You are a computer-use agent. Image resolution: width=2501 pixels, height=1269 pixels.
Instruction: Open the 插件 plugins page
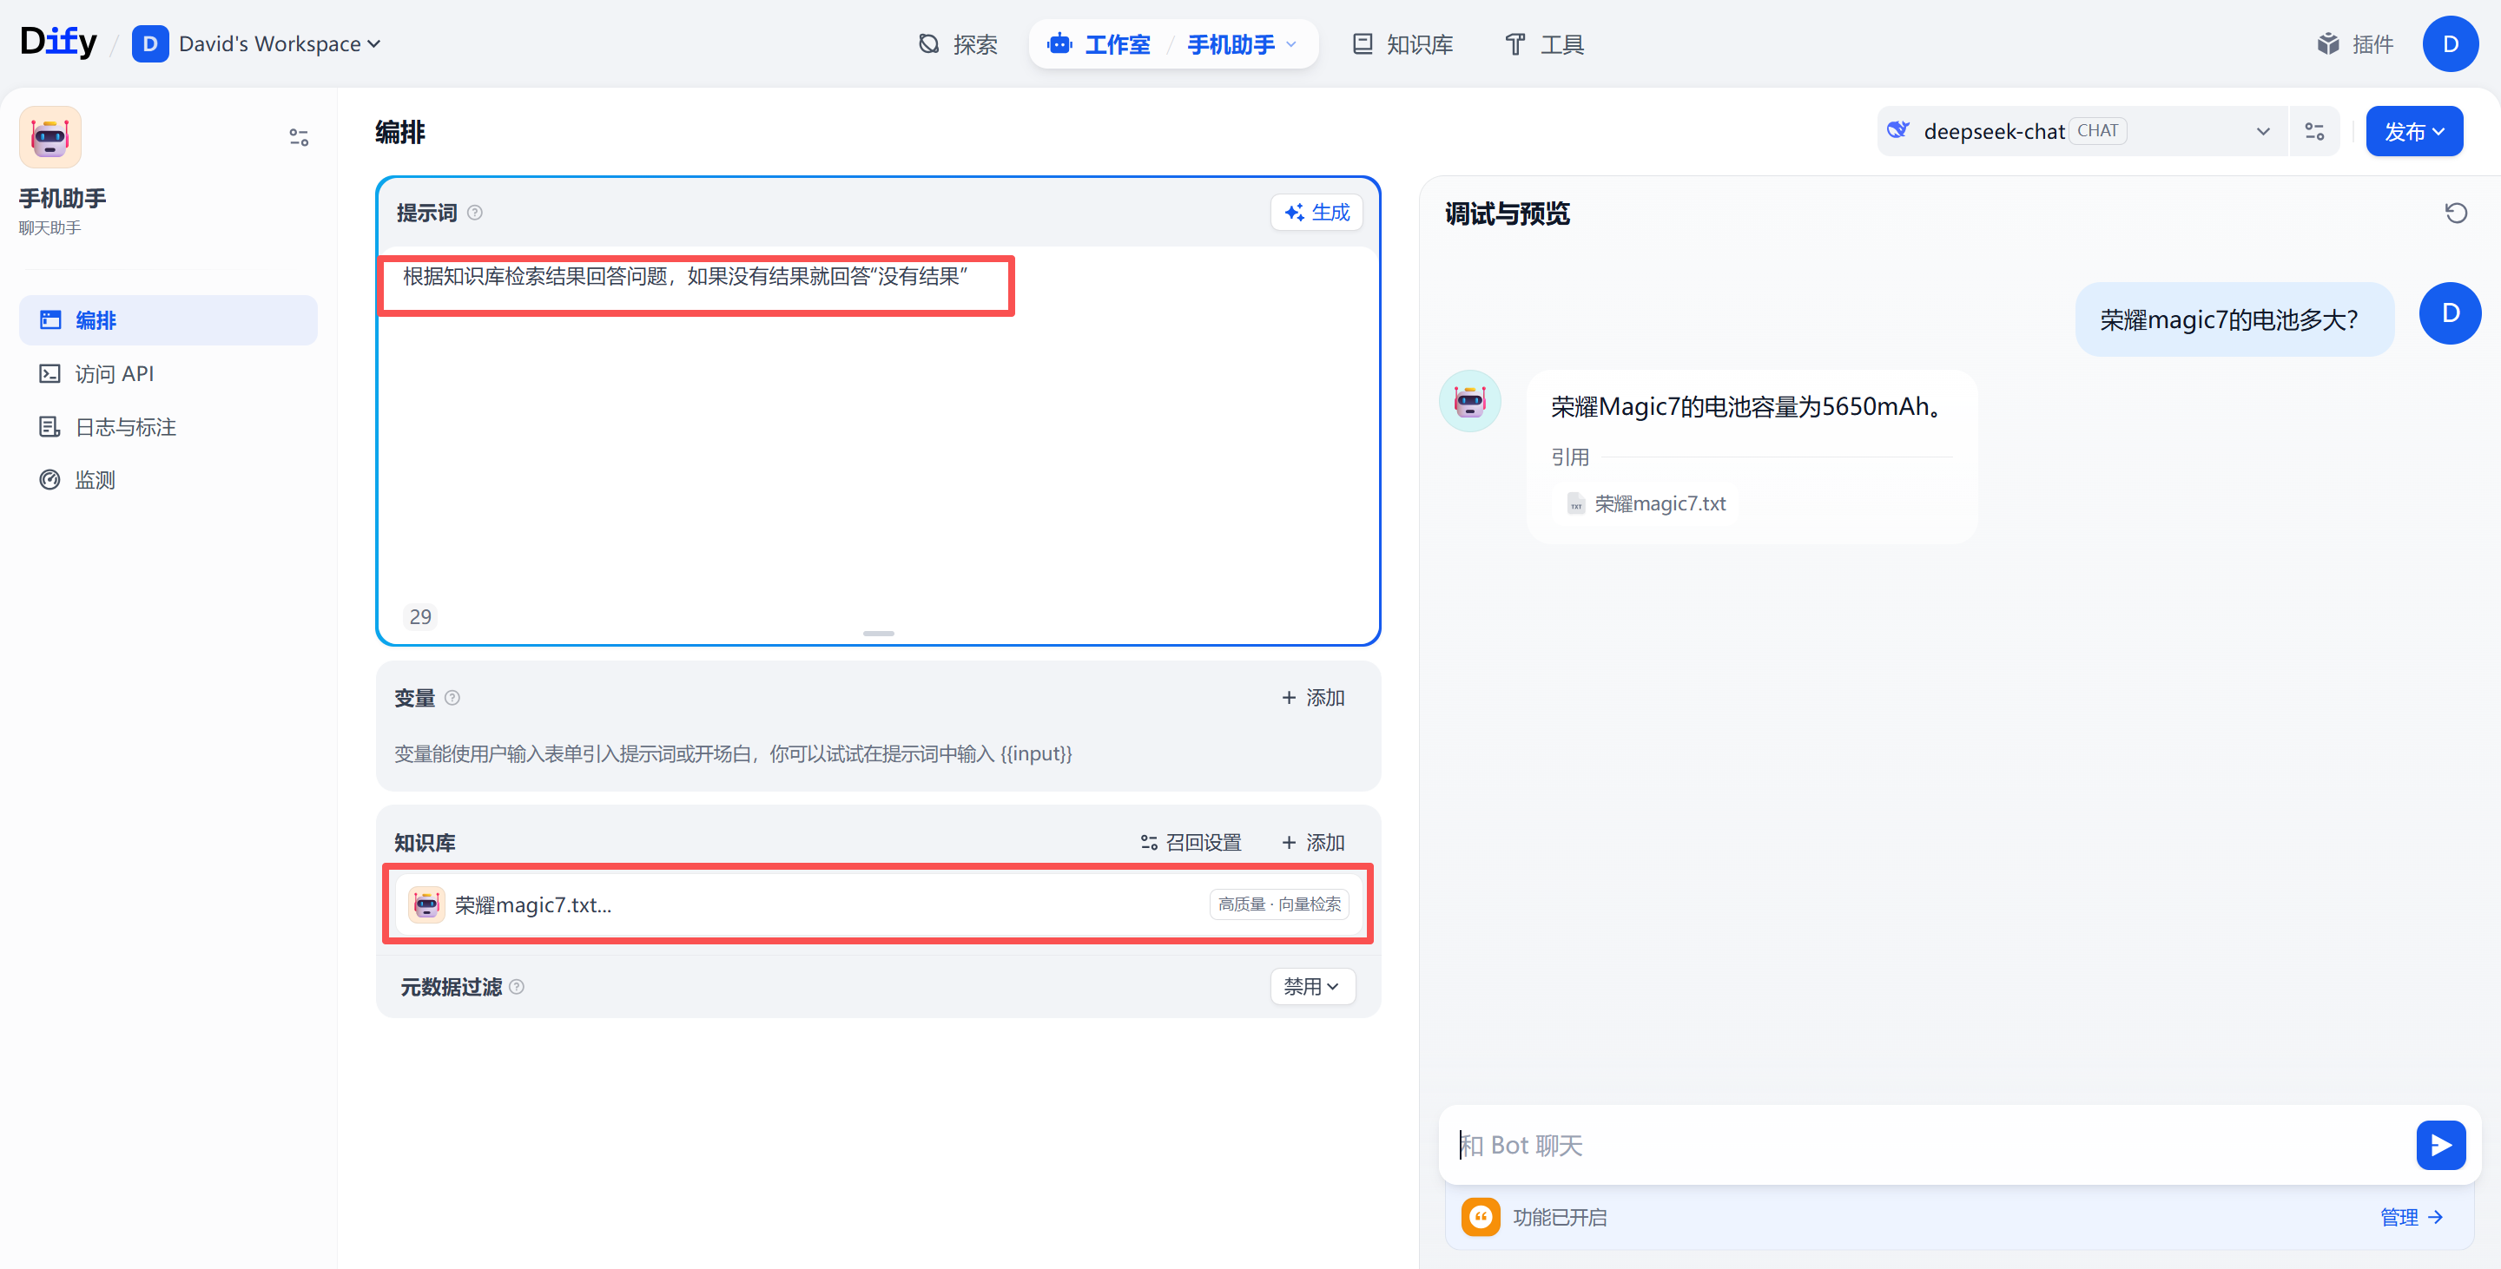(2355, 43)
